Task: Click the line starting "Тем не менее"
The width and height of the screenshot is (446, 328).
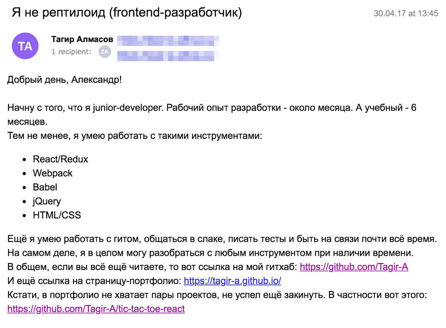Action: click(x=135, y=136)
